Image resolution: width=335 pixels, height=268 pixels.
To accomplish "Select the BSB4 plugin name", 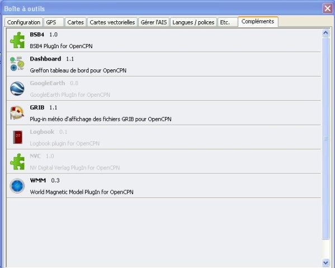I will (37, 34).
